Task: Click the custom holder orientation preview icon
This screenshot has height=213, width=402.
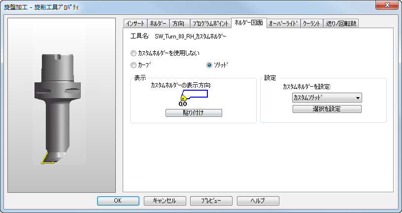Action: tap(194, 98)
